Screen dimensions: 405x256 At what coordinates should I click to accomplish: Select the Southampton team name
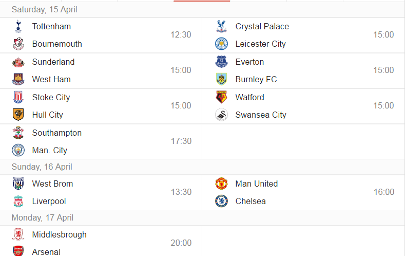tap(57, 133)
